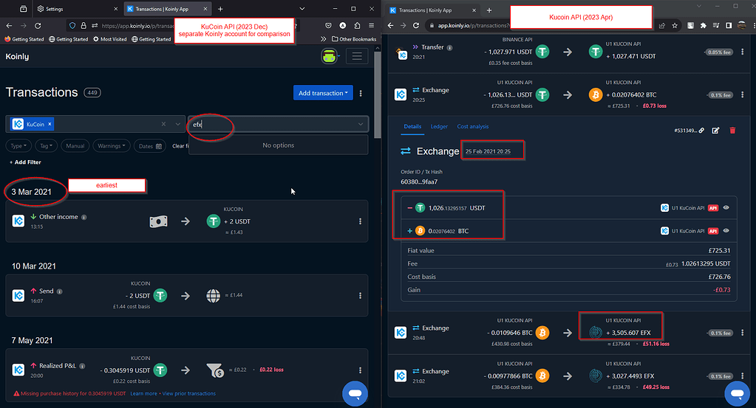The height and width of the screenshot is (408, 756).
Task: Reload the page in the right Chrome window
Action: click(416, 26)
